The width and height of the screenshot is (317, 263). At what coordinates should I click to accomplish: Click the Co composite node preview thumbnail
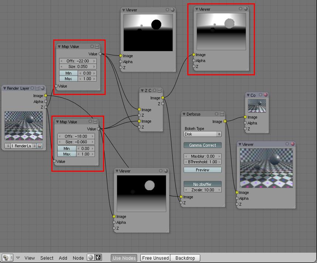[257, 106]
